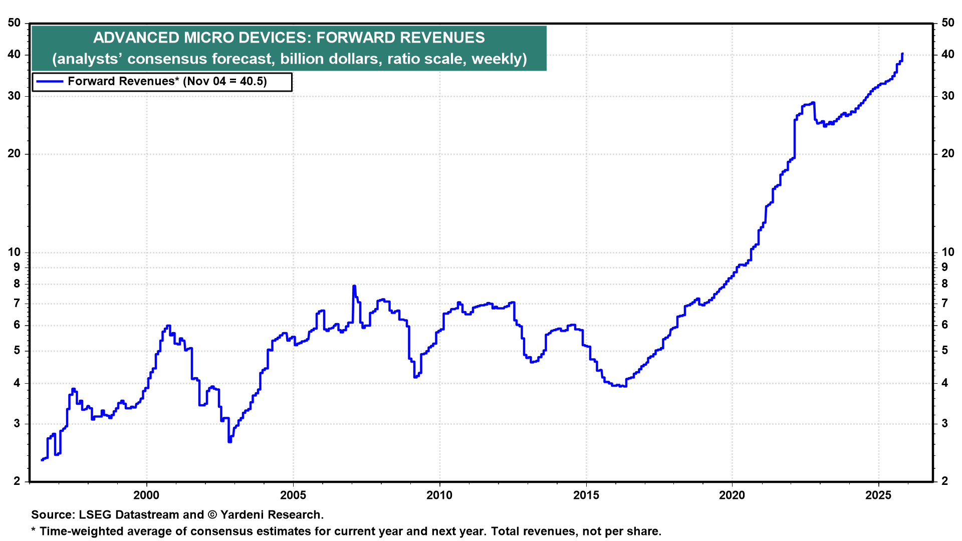The image size is (962, 541).
Task: Click the right axis 20 label
Action: point(947,154)
